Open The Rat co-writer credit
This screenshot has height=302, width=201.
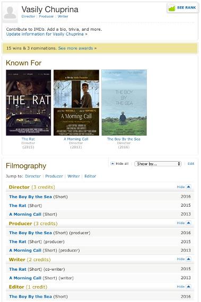click(x=18, y=269)
